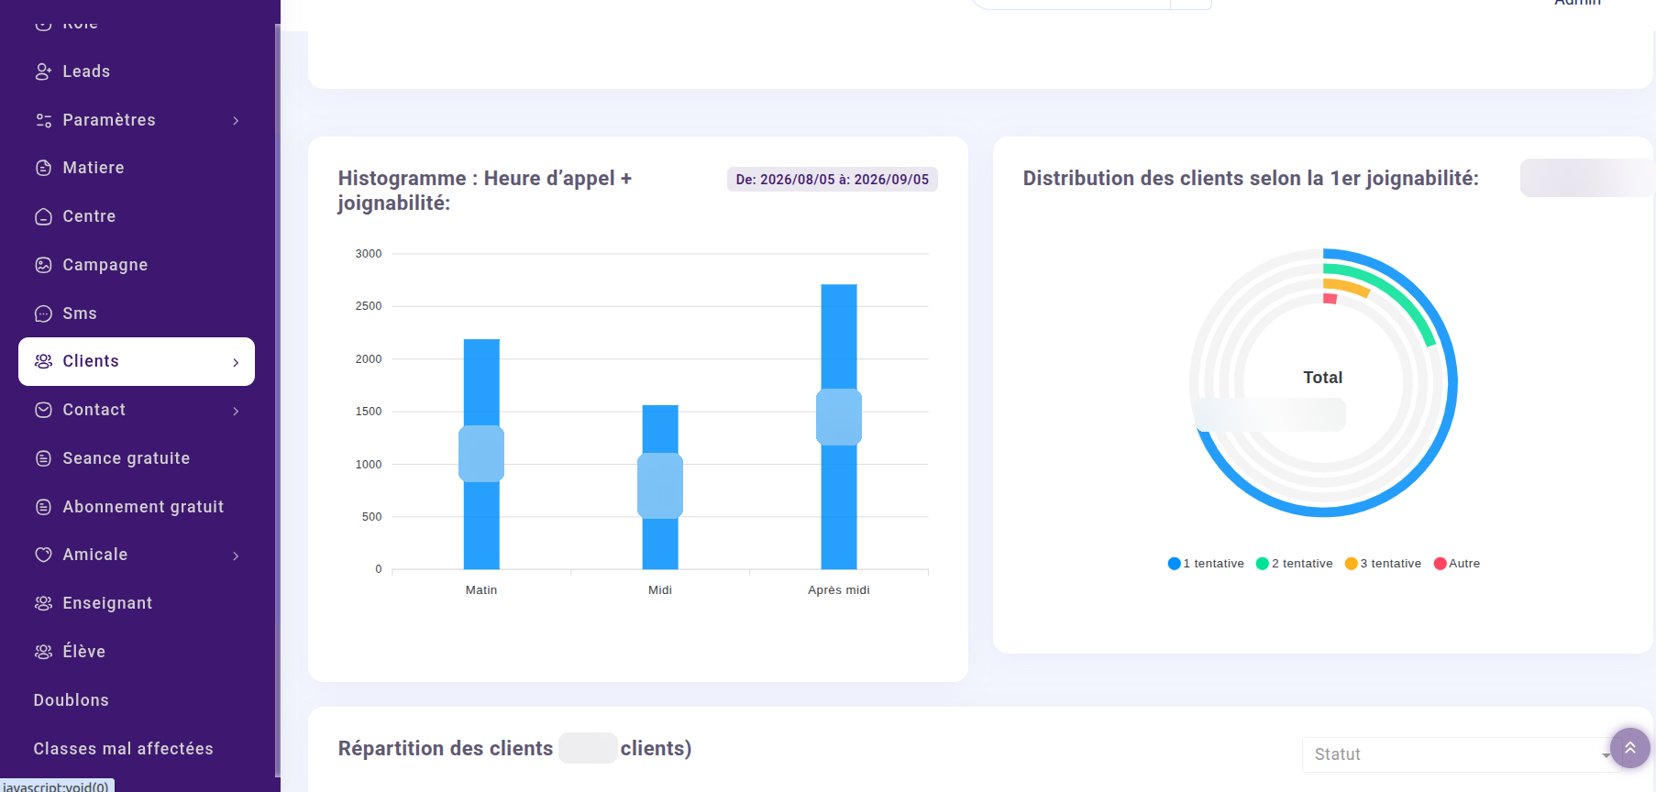1656x792 pixels.
Task: Click the Centre menu label
Action: [x=89, y=216]
